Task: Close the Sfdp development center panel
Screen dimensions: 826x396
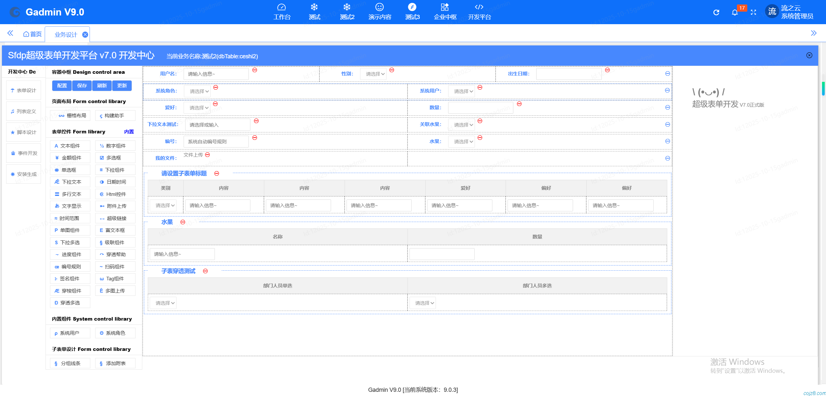Action: tap(809, 55)
